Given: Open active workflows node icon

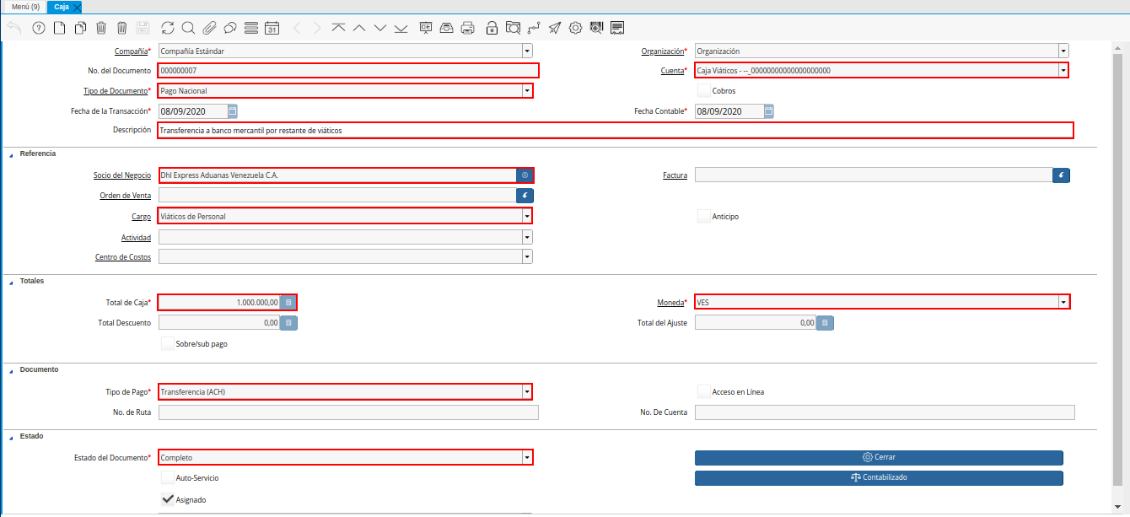Looking at the screenshot, I should (x=534, y=28).
